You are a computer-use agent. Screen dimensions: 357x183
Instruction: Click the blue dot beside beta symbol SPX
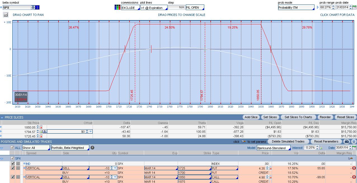coord(1,8)
